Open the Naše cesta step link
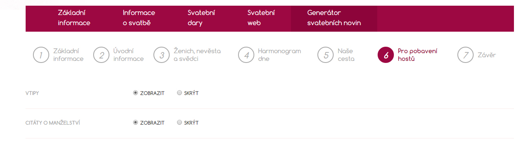 pyautogui.click(x=346, y=55)
